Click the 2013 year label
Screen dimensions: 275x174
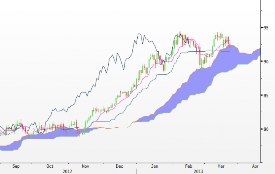pyautogui.click(x=198, y=171)
